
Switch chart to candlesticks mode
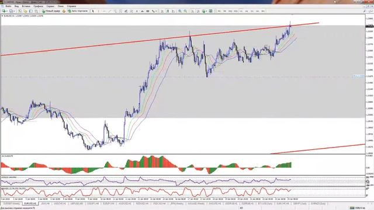(168, 11)
